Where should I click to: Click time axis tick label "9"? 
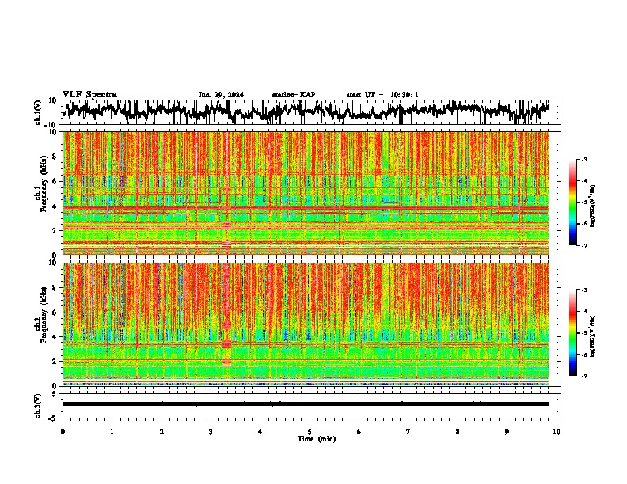click(507, 432)
